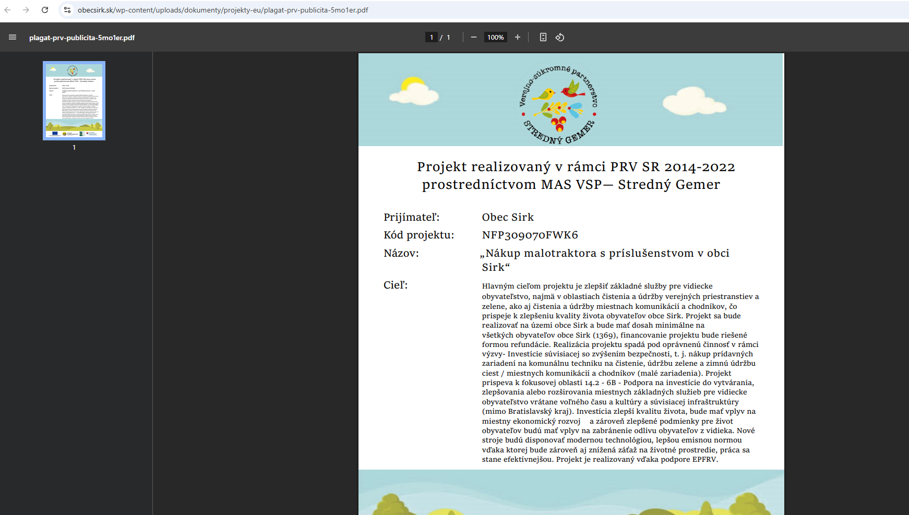Viewport: 909px width, 515px height.
Task: Click the title 'Nákup malotraktora s príslušenstvom'
Action: coord(605,260)
